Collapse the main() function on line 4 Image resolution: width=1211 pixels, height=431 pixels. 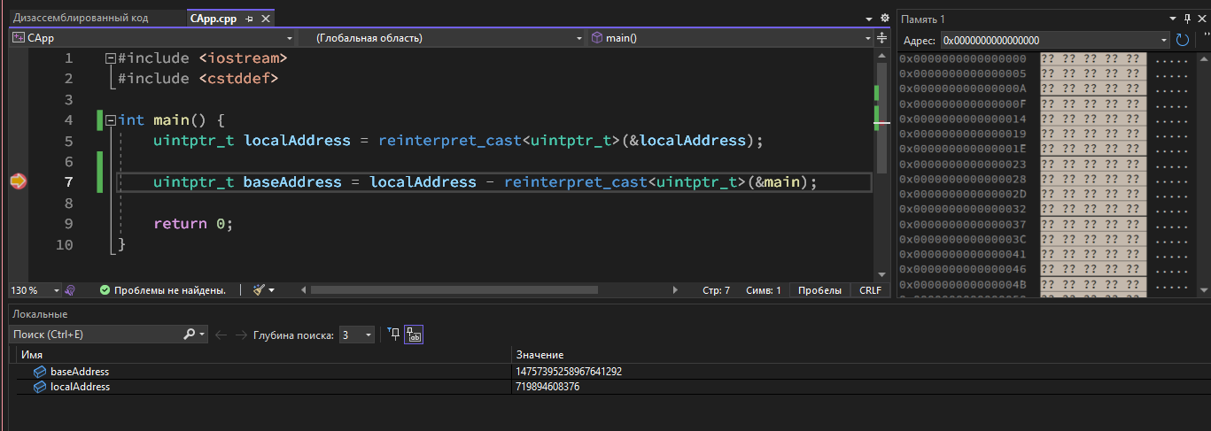point(111,120)
